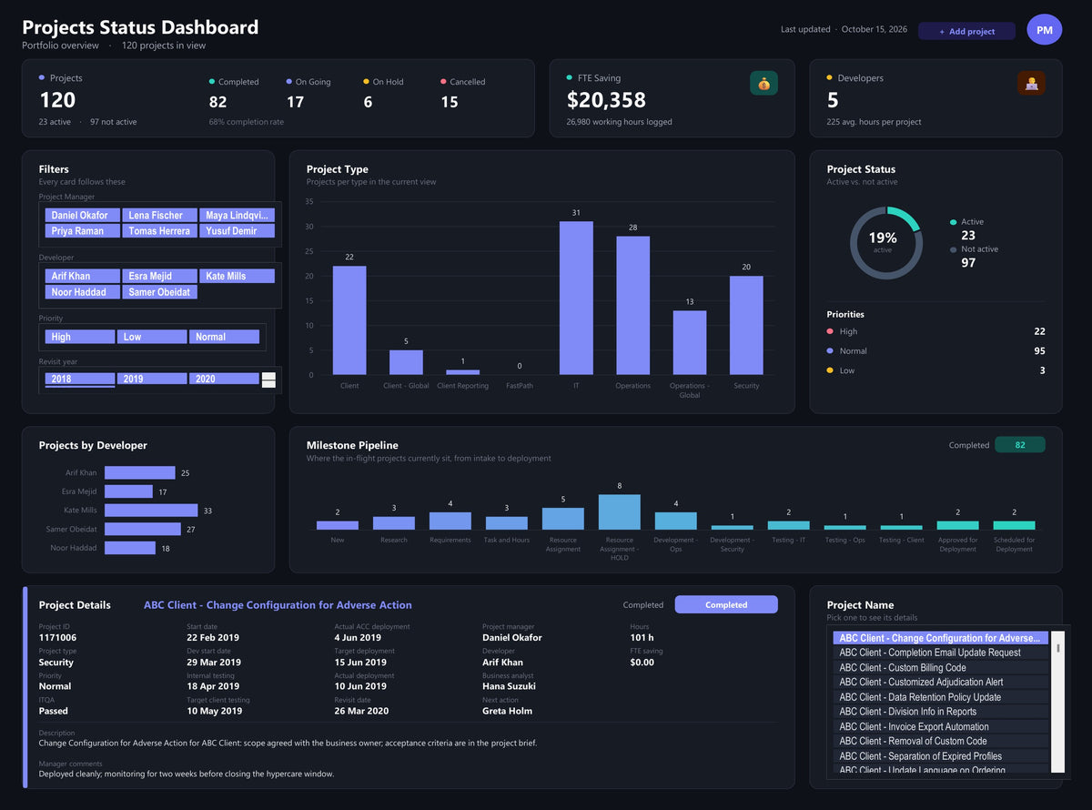Screen dimensions: 1092x810
Task: Select ABC Client - Custom Billing Code
Action: 941,667
